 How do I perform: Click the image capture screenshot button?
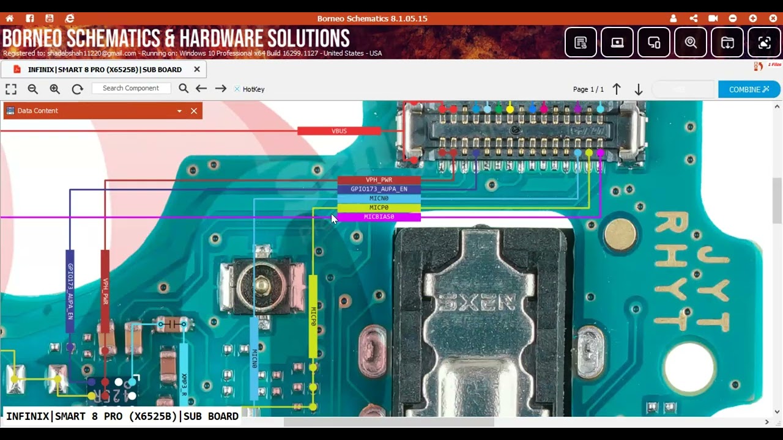tap(764, 42)
